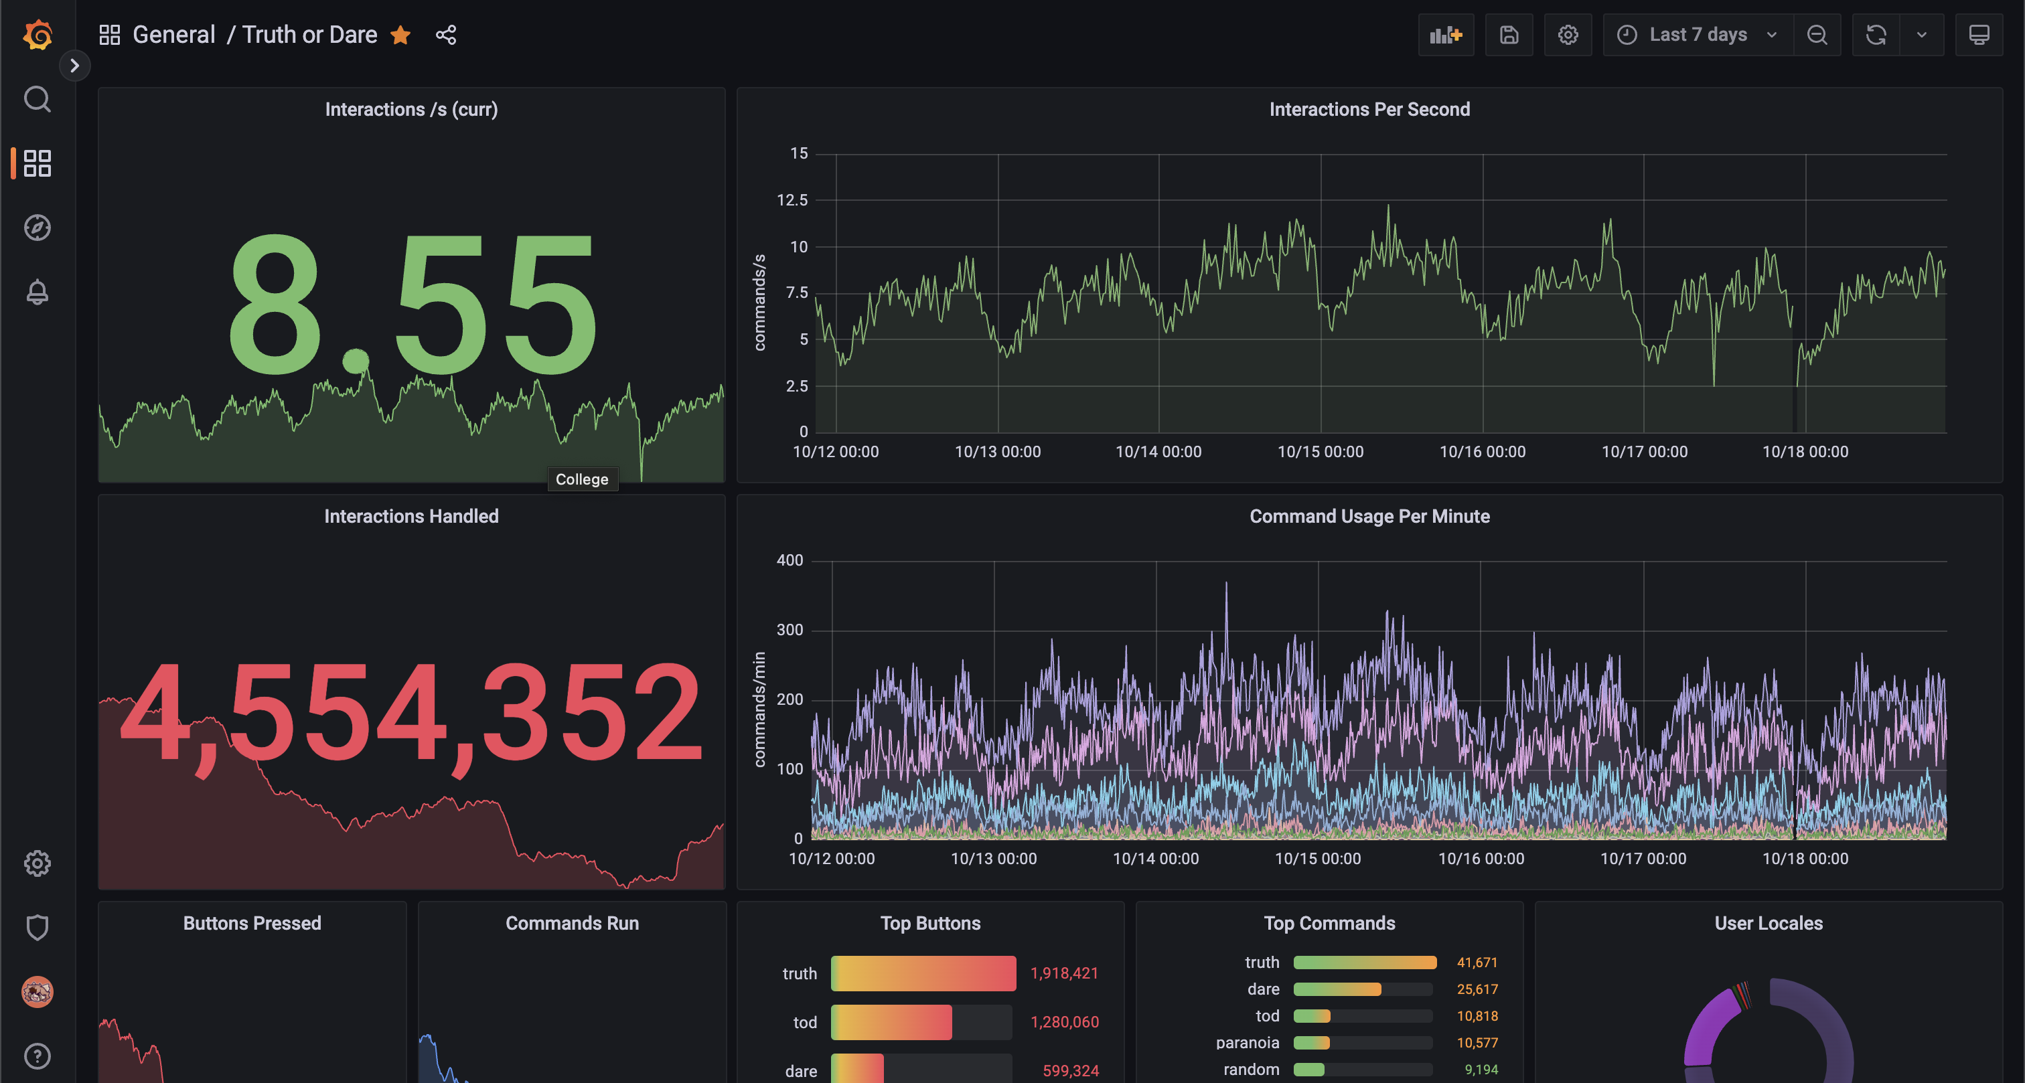Image resolution: width=2025 pixels, height=1083 pixels.
Task: Cycle view mode with monitor icon
Action: click(x=1979, y=35)
